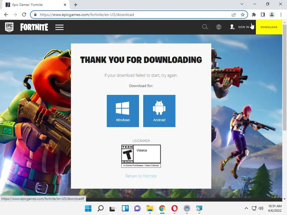Close the Epic Games' Fortnite tab
Viewport: 287px width, 215px height.
tap(65, 5)
